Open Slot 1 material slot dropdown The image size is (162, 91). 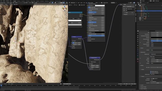98,3
